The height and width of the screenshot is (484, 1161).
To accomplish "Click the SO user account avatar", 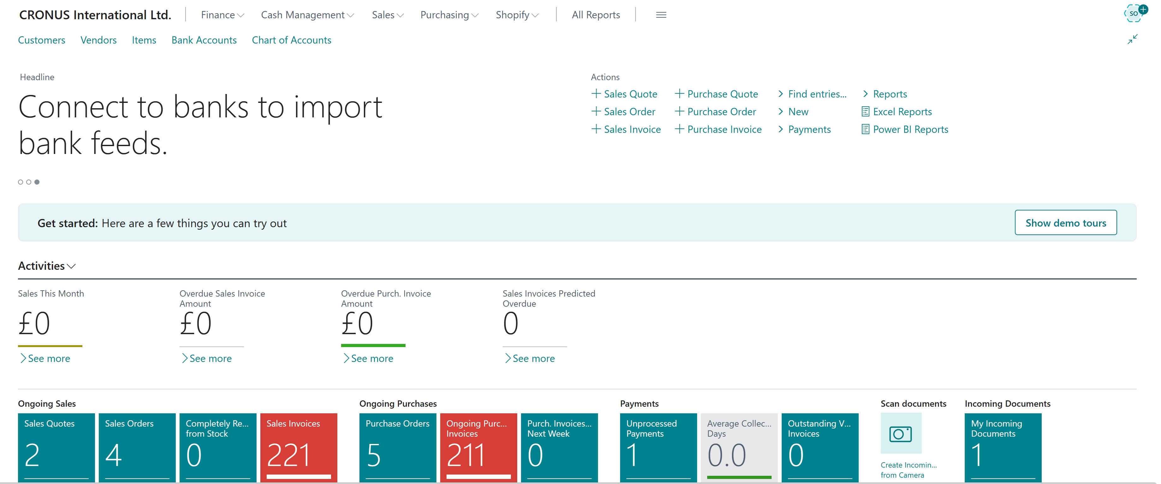I will [1134, 13].
